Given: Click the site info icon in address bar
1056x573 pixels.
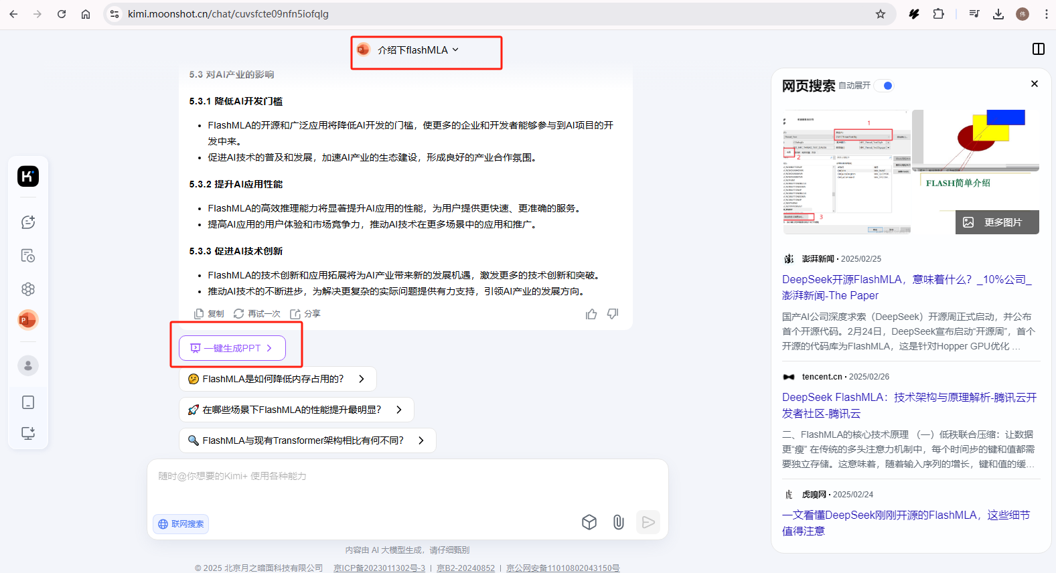Looking at the screenshot, I should pos(115,14).
